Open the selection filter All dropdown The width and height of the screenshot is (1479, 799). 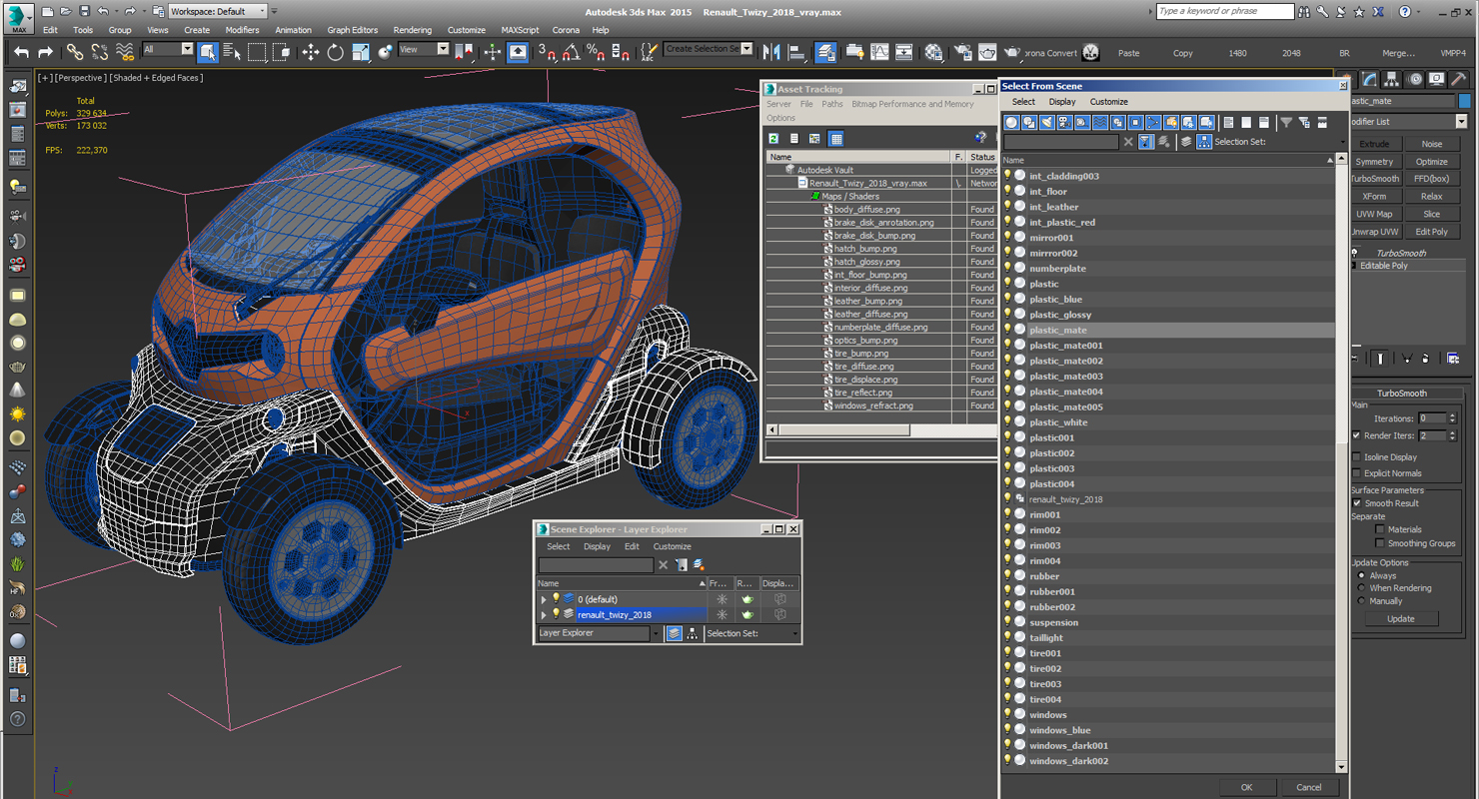click(x=168, y=49)
